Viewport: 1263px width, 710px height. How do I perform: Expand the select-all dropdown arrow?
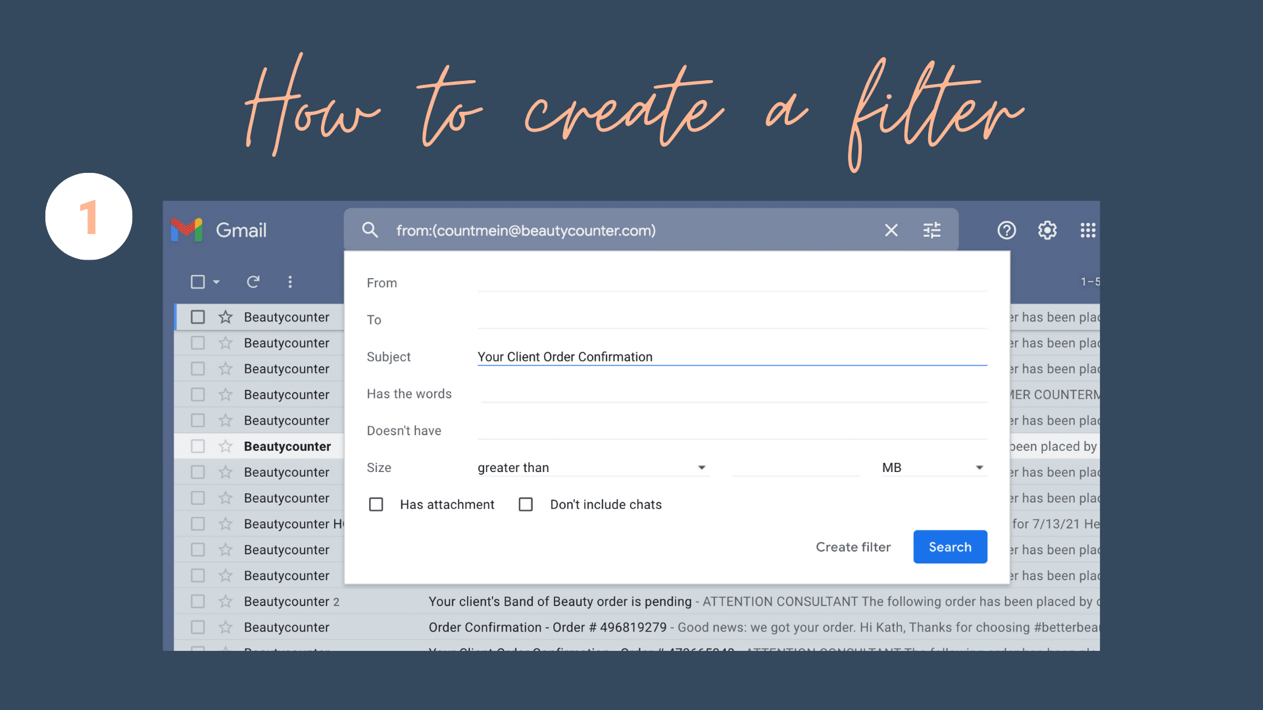216,282
